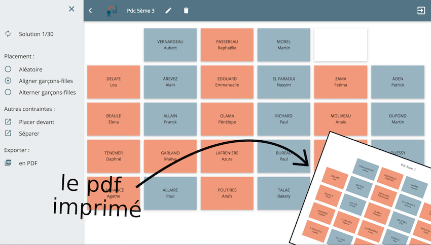Open the Séparer constraint
Image resolution: width=431 pixels, height=245 pixels.
(x=29, y=134)
